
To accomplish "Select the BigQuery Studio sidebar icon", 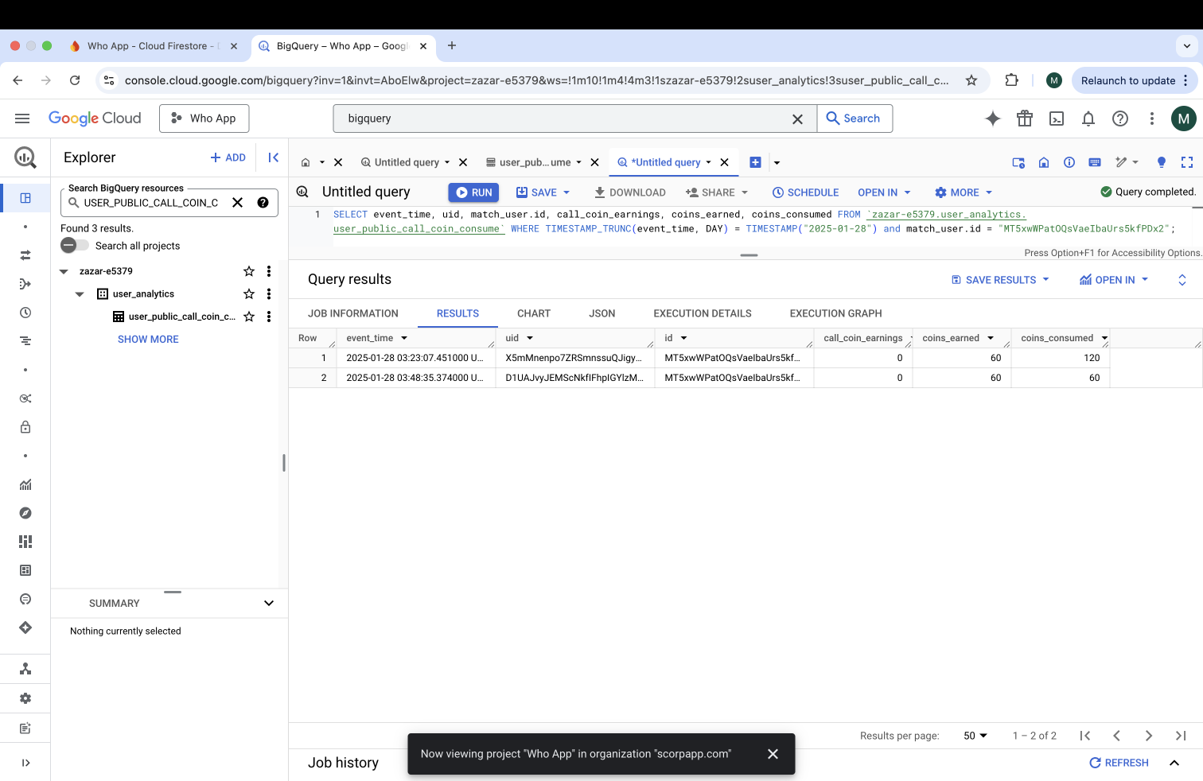I will pyautogui.click(x=25, y=198).
